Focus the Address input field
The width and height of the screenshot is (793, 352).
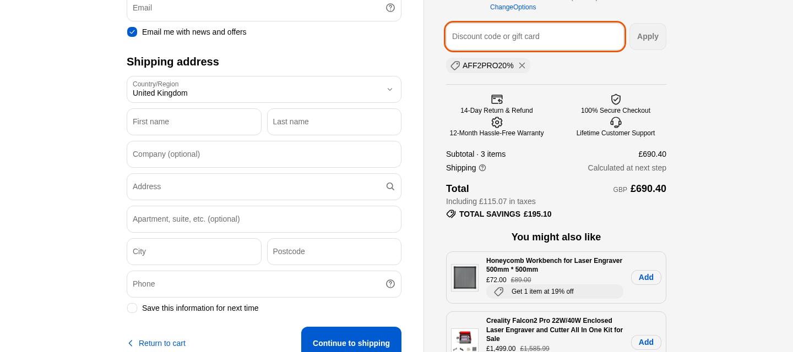pyautogui.click(x=264, y=186)
